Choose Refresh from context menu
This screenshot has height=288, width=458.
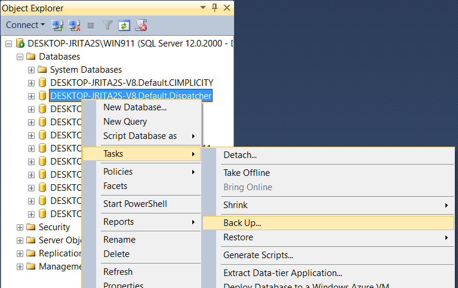tap(142, 272)
